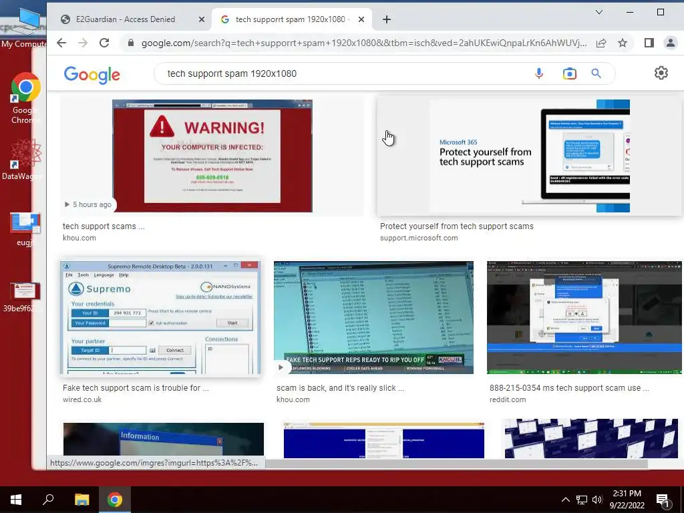
Task: View site info via the padlock icon
Action: point(130,43)
